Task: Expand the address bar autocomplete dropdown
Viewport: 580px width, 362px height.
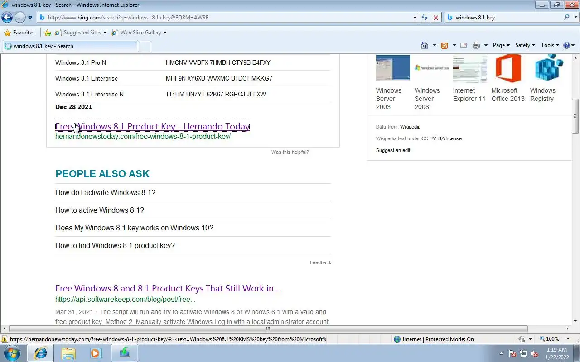Action: (415, 18)
